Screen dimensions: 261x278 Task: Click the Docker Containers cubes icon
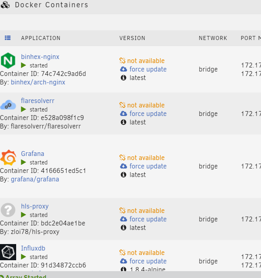click(5, 5)
